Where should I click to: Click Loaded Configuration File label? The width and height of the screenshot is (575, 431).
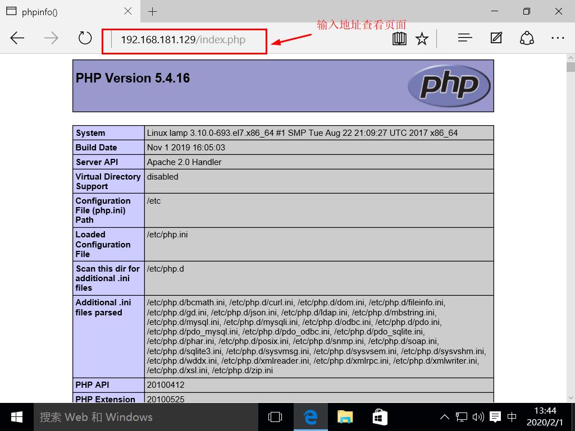pos(103,244)
